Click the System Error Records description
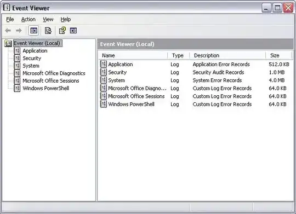This screenshot has height=214, width=296. pyautogui.click(x=217, y=80)
